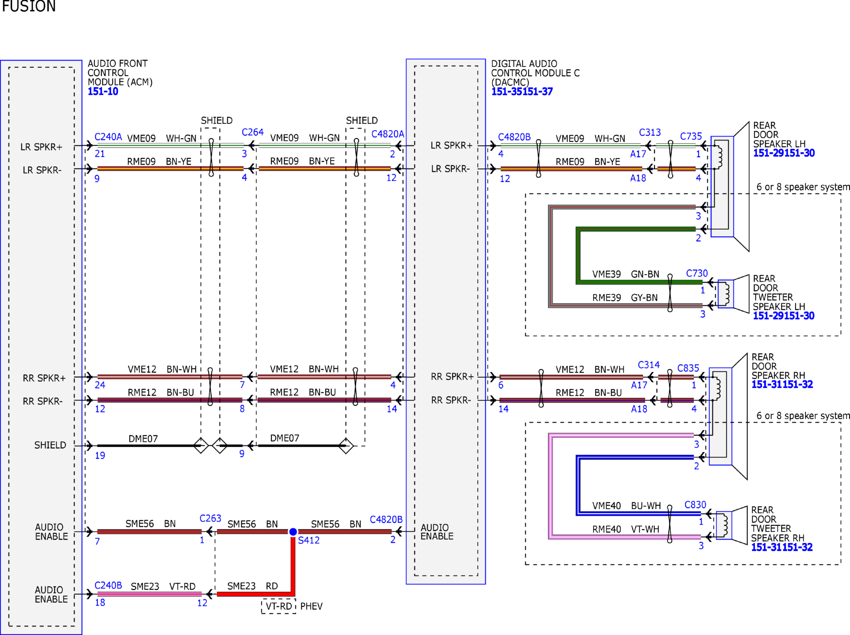Viewport: 850px width, 635px height.
Task: Select connector label C263
Action: pyautogui.click(x=210, y=519)
